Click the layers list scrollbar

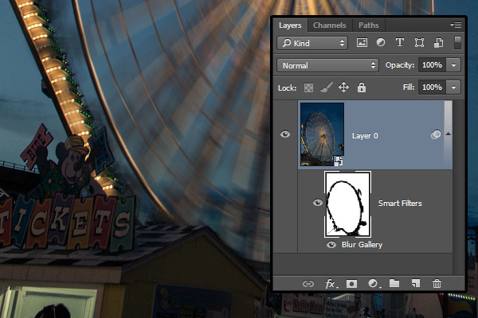[448, 135]
